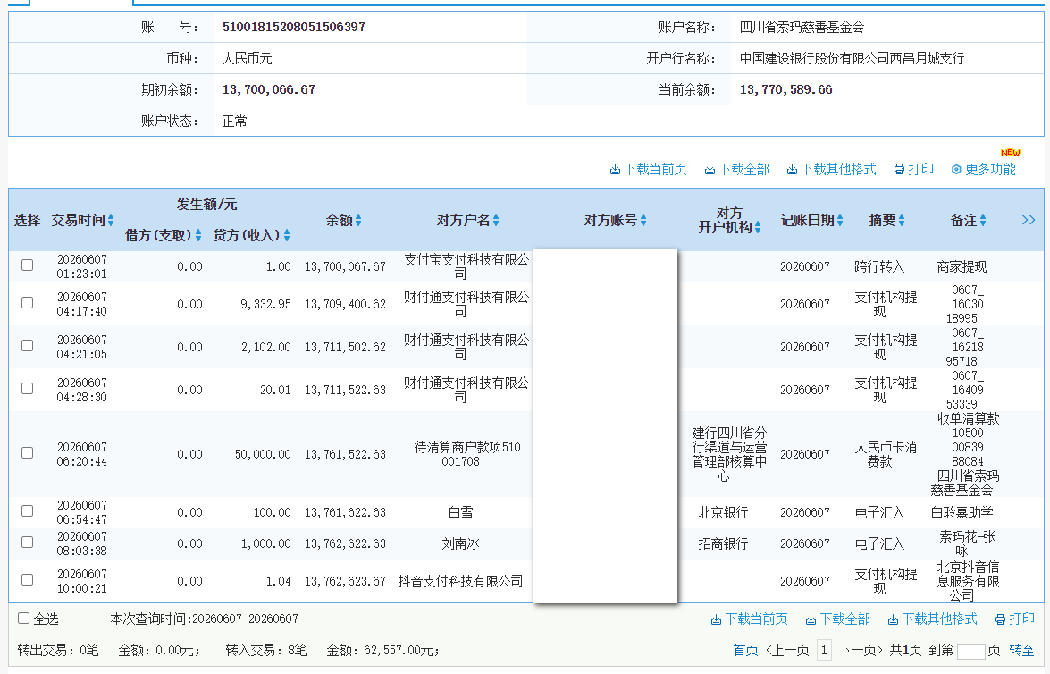The image size is (1050, 674).
Task: Select the 01:23:01 transaction checkbox
Action: [x=28, y=265]
